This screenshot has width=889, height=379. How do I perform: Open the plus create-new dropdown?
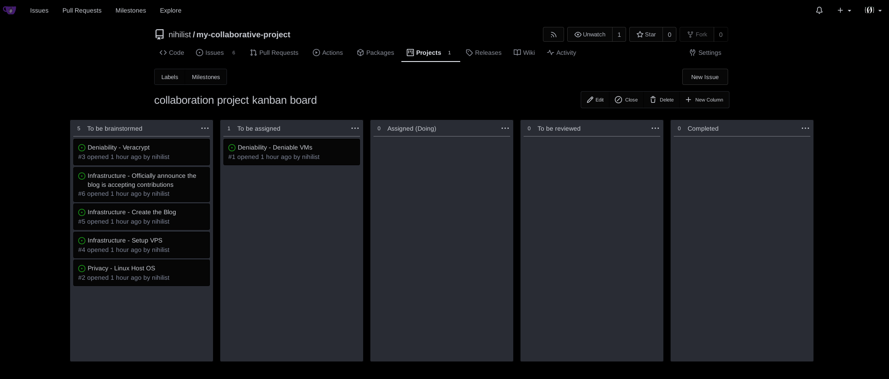pos(844,10)
